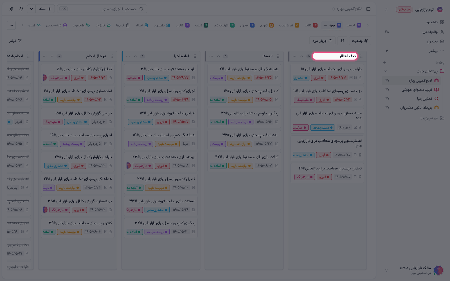The height and width of the screenshot is (281, 450).
Task: Grab the drag handle of «ایده‌ها» column
Action: point(278,56)
